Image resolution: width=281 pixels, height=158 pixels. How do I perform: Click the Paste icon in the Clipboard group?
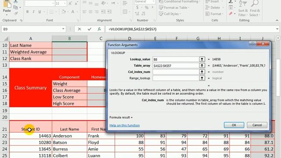coord(7,4)
